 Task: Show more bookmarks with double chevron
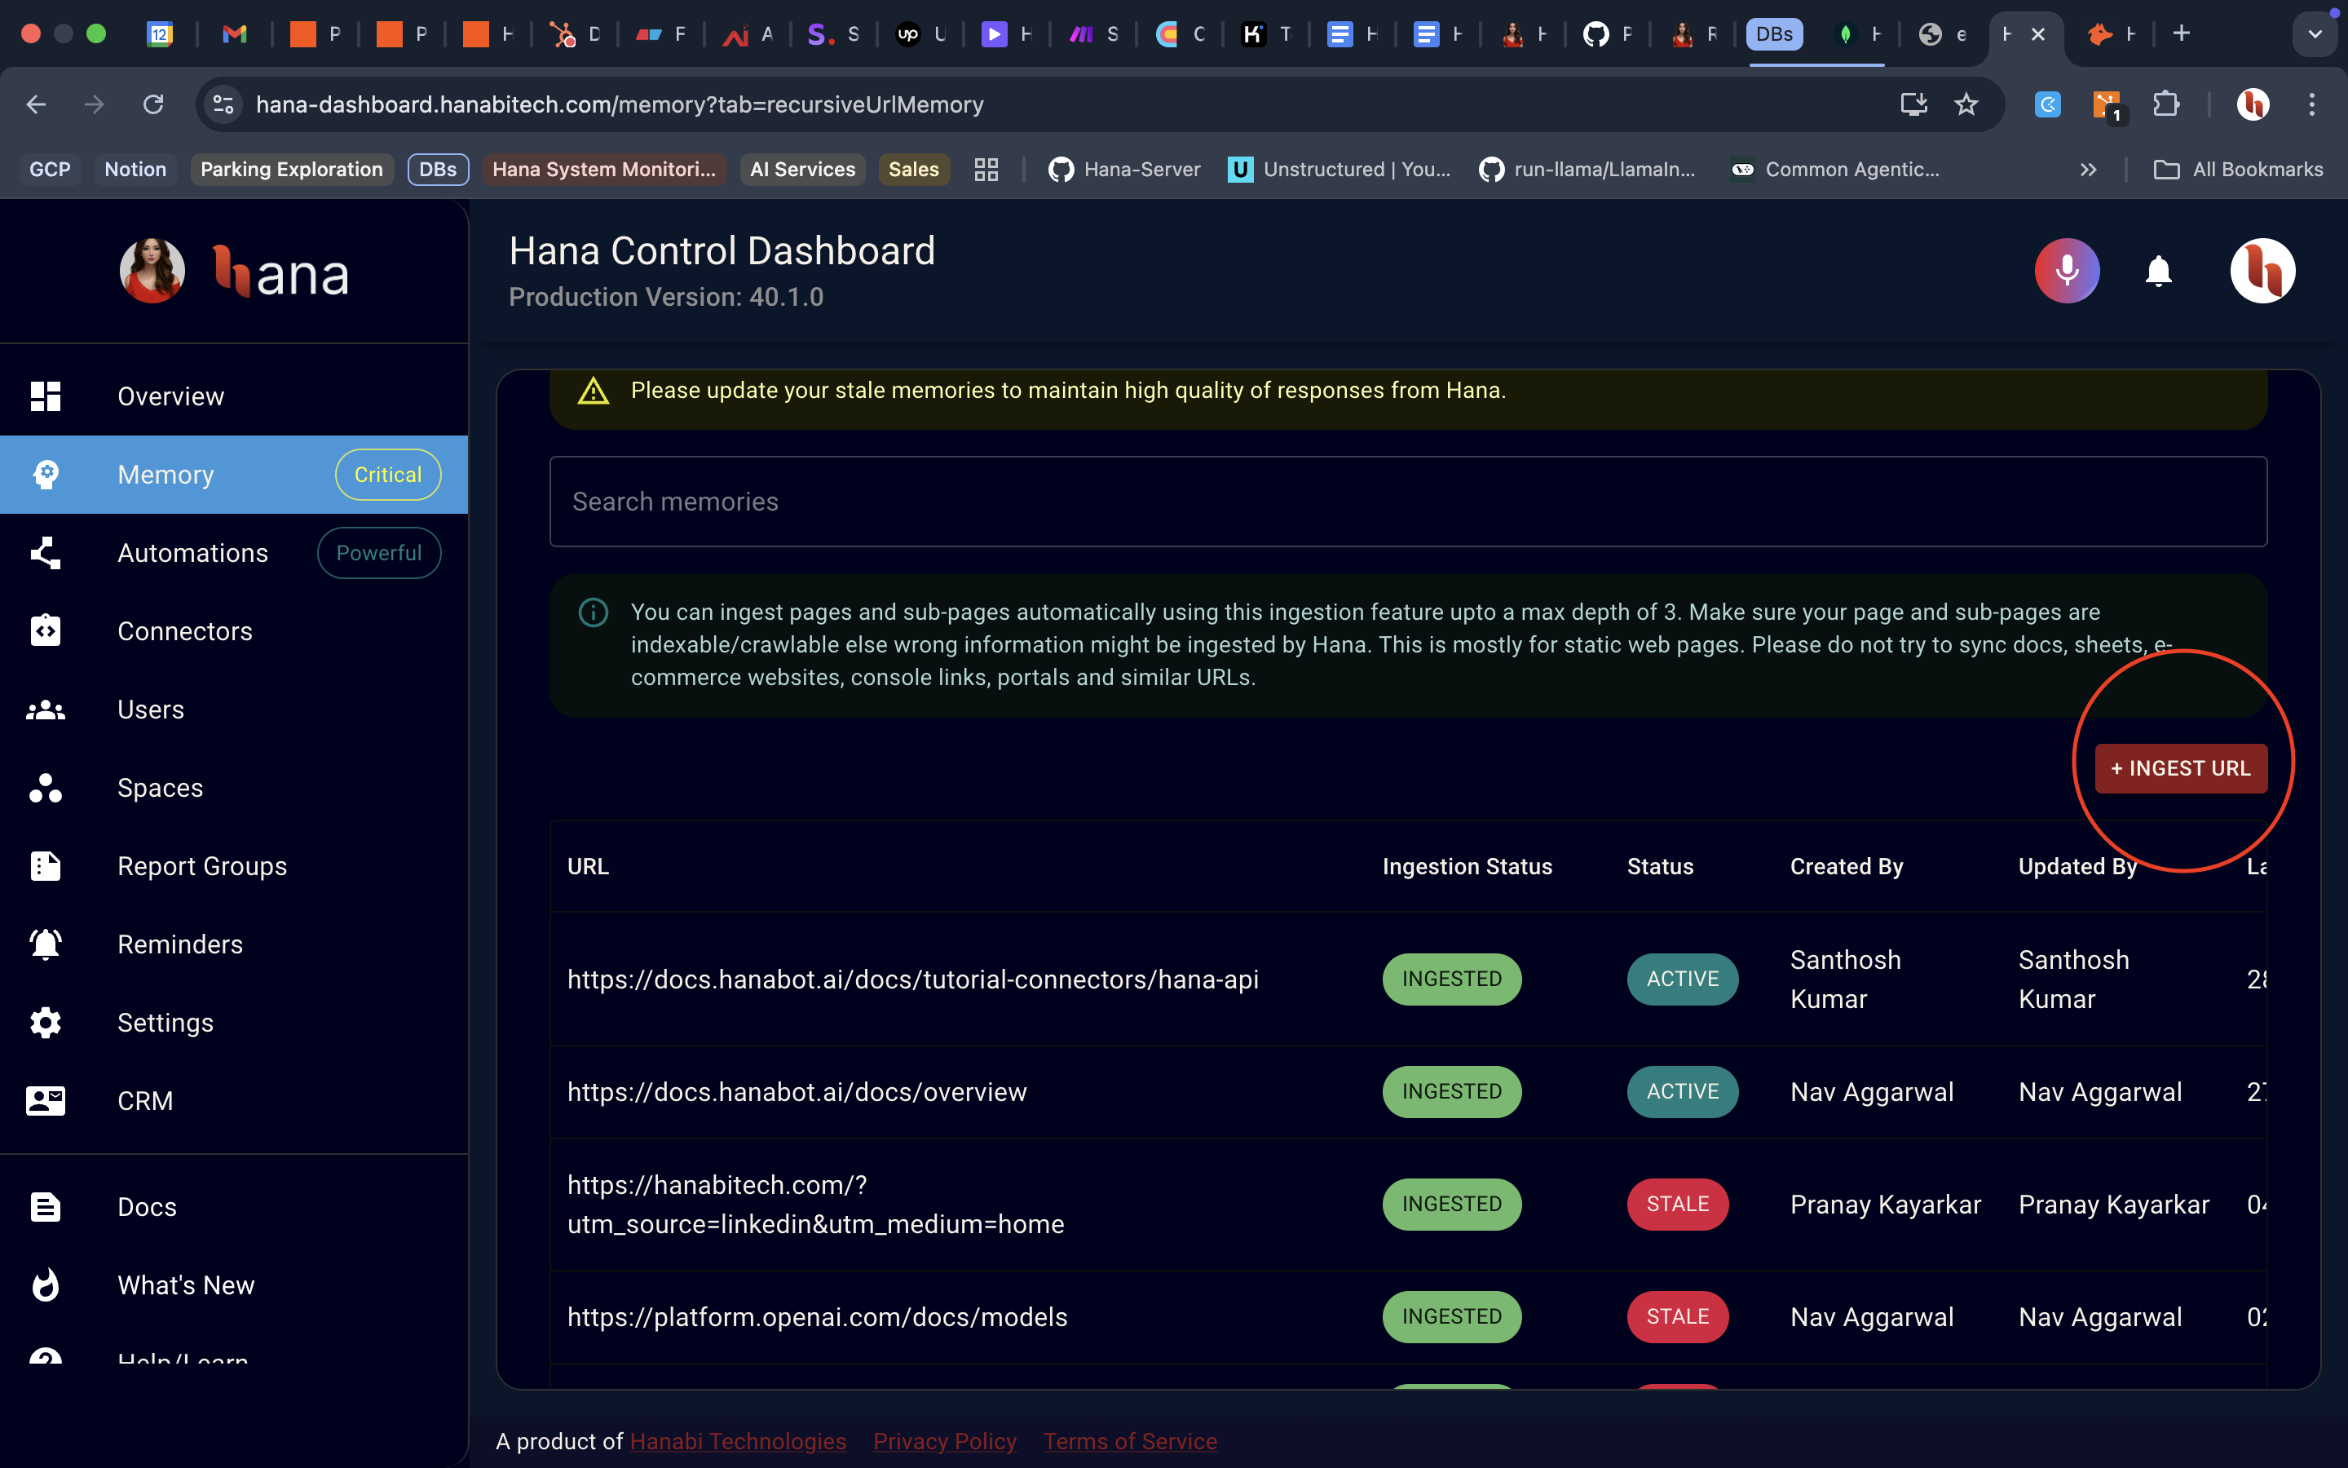[2088, 169]
